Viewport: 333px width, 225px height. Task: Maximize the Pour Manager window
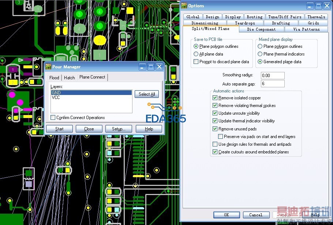pyautogui.click(x=151, y=67)
